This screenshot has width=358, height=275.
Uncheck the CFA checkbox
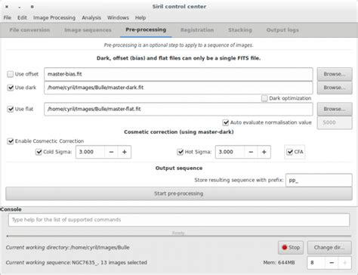290,152
